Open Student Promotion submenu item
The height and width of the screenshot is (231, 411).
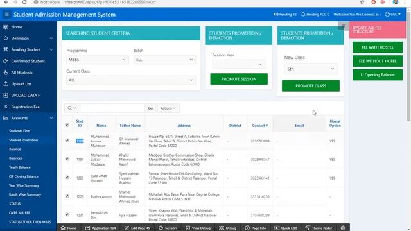click(23, 140)
